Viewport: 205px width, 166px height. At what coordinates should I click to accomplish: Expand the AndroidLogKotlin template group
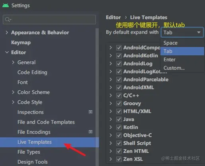(111, 71)
